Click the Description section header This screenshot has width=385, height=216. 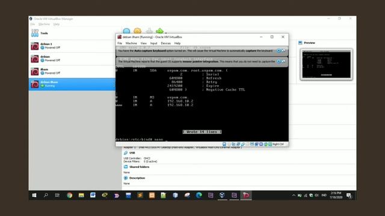(x=137, y=178)
